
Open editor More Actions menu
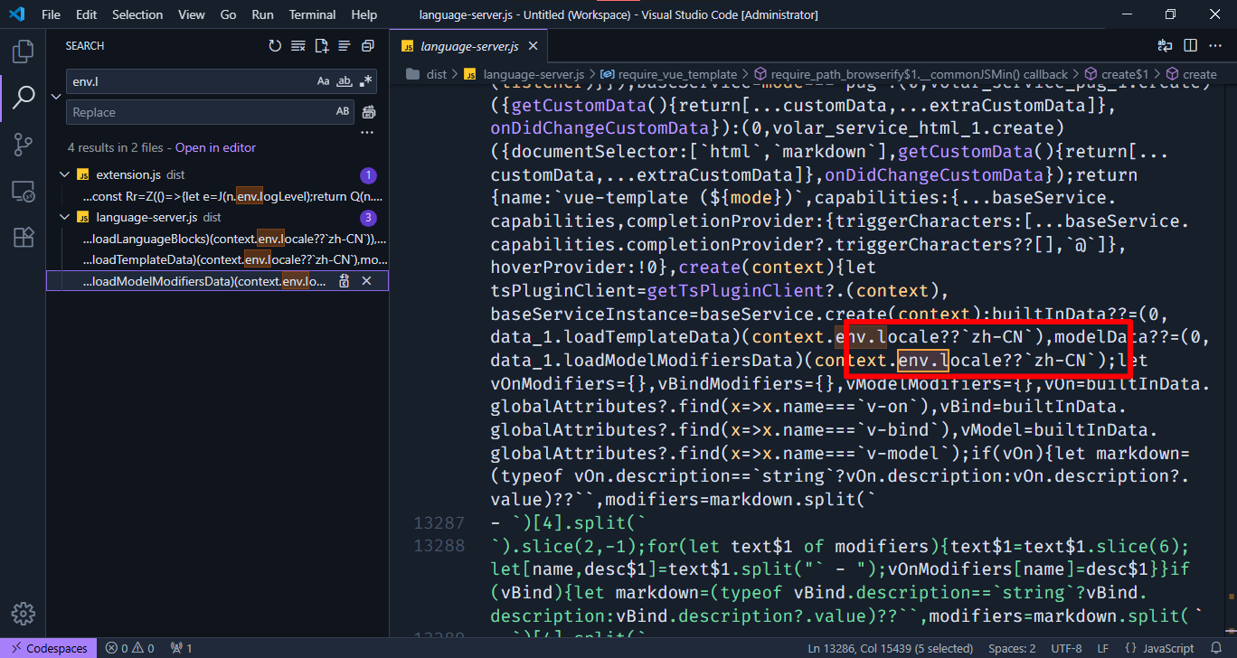[x=1213, y=45]
